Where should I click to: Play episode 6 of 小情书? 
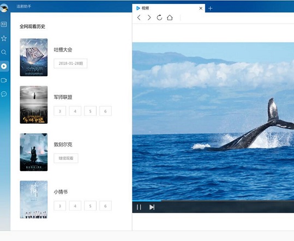tap(105, 206)
